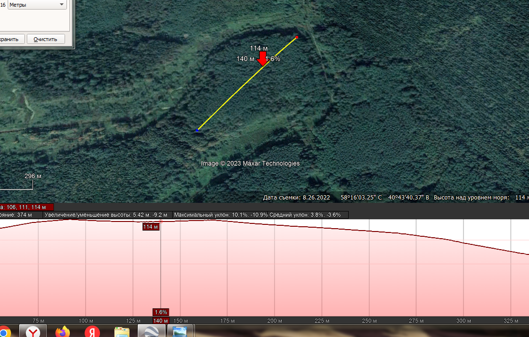Click the Увеличение/уменьшение высоты statistic
This screenshot has height=337, width=529.
106,215
